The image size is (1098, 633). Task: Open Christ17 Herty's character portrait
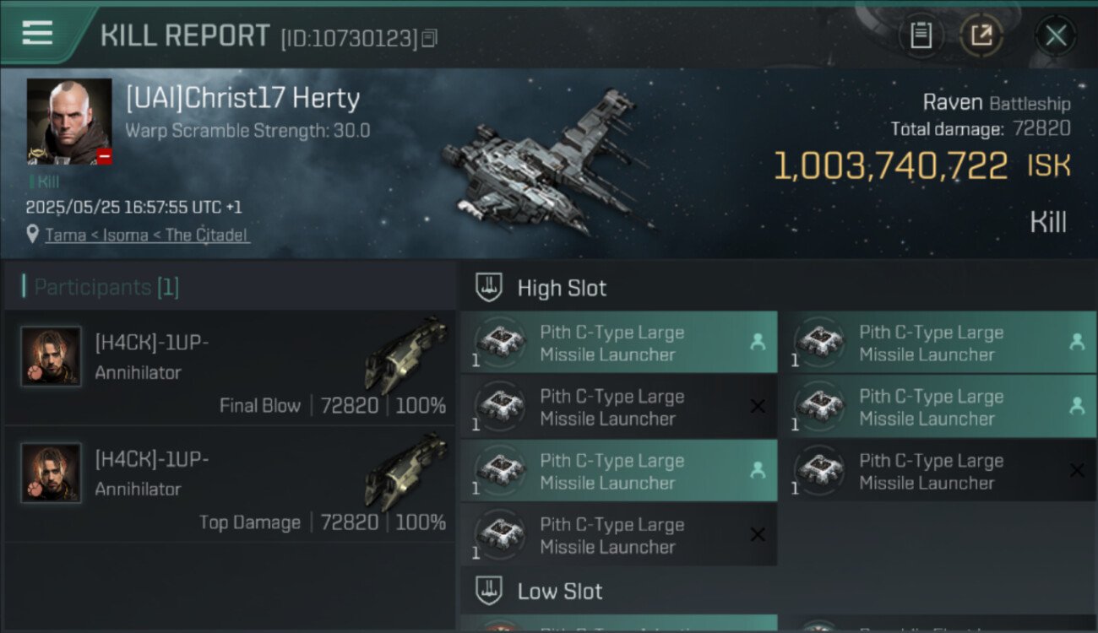68,121
